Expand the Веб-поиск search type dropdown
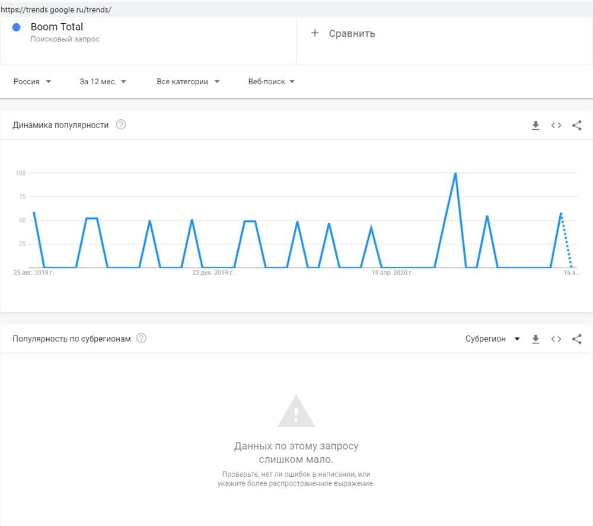 tap(271, 82)
